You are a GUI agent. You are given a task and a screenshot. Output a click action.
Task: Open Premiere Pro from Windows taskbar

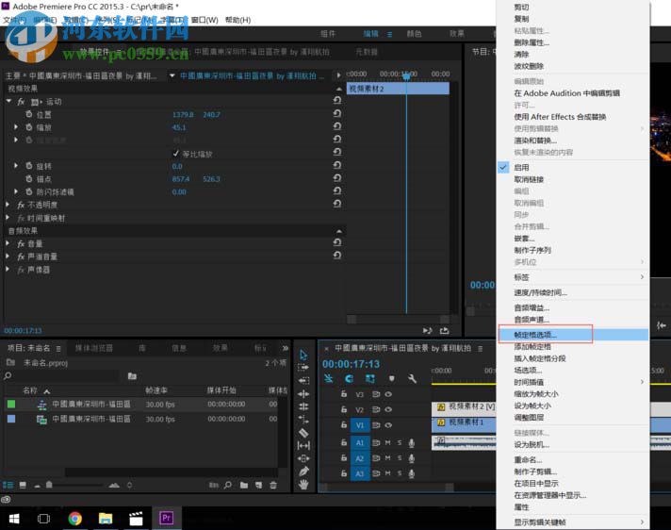tap(167, 518)
